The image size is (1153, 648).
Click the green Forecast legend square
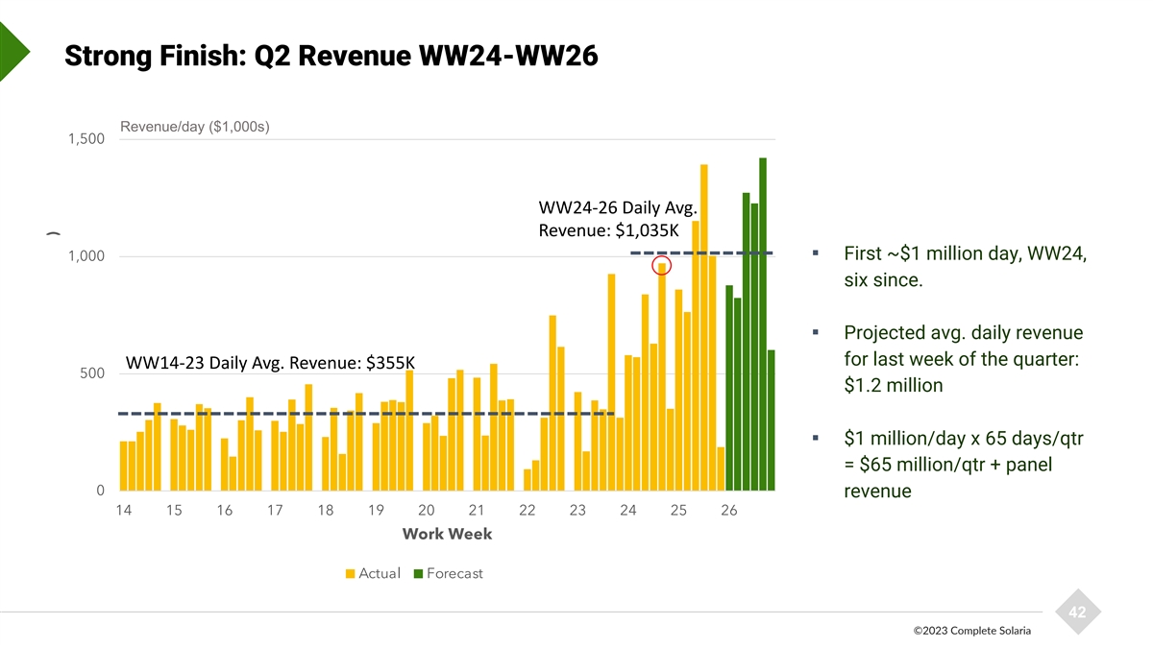[x=418, y=574]
